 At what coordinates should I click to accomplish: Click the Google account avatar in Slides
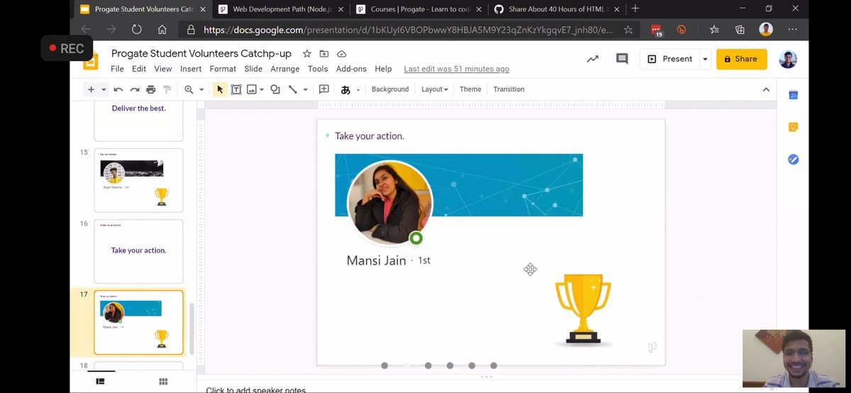(788, 59)
